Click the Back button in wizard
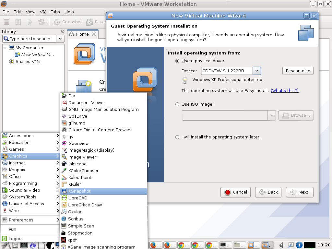The image size is (332, 249). click(x=268, y=192)
